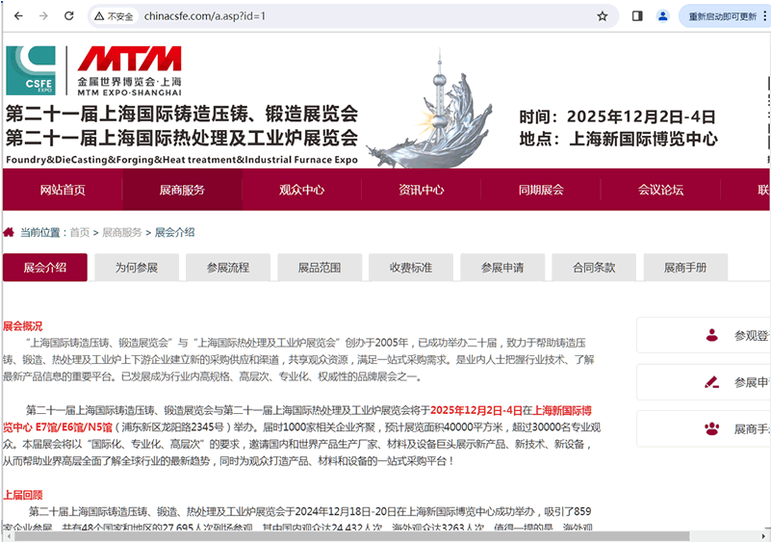The width and height of the screenshot is (771, 542).
Task: Click the visitor registration person icon
Action: pos(711,335)
